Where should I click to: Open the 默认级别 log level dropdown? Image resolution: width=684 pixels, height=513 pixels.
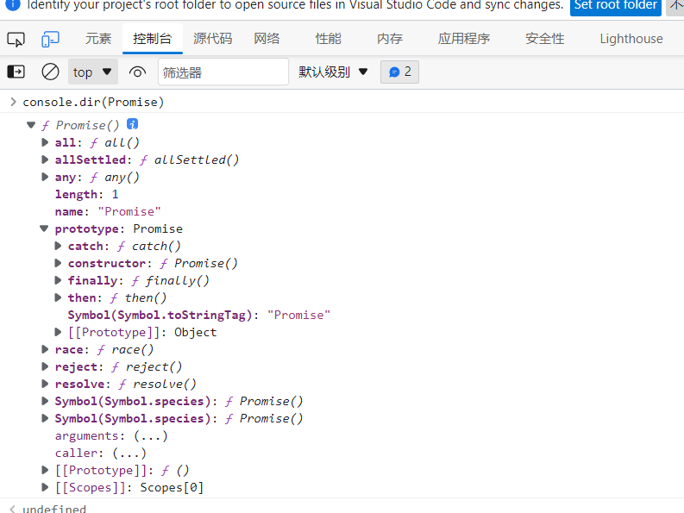tap(333, 72)
